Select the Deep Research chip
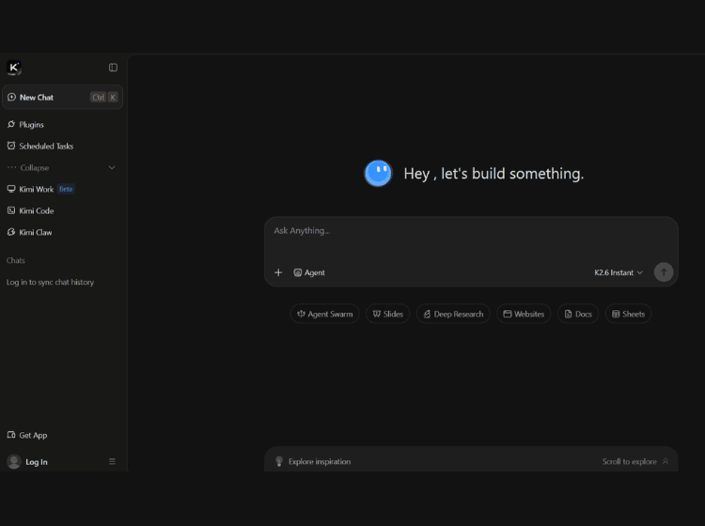The image size is (705, 526). (453, 314)
